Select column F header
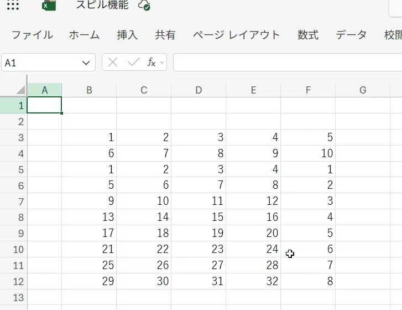This screenshot has height=310, width=402. point(308,90)
